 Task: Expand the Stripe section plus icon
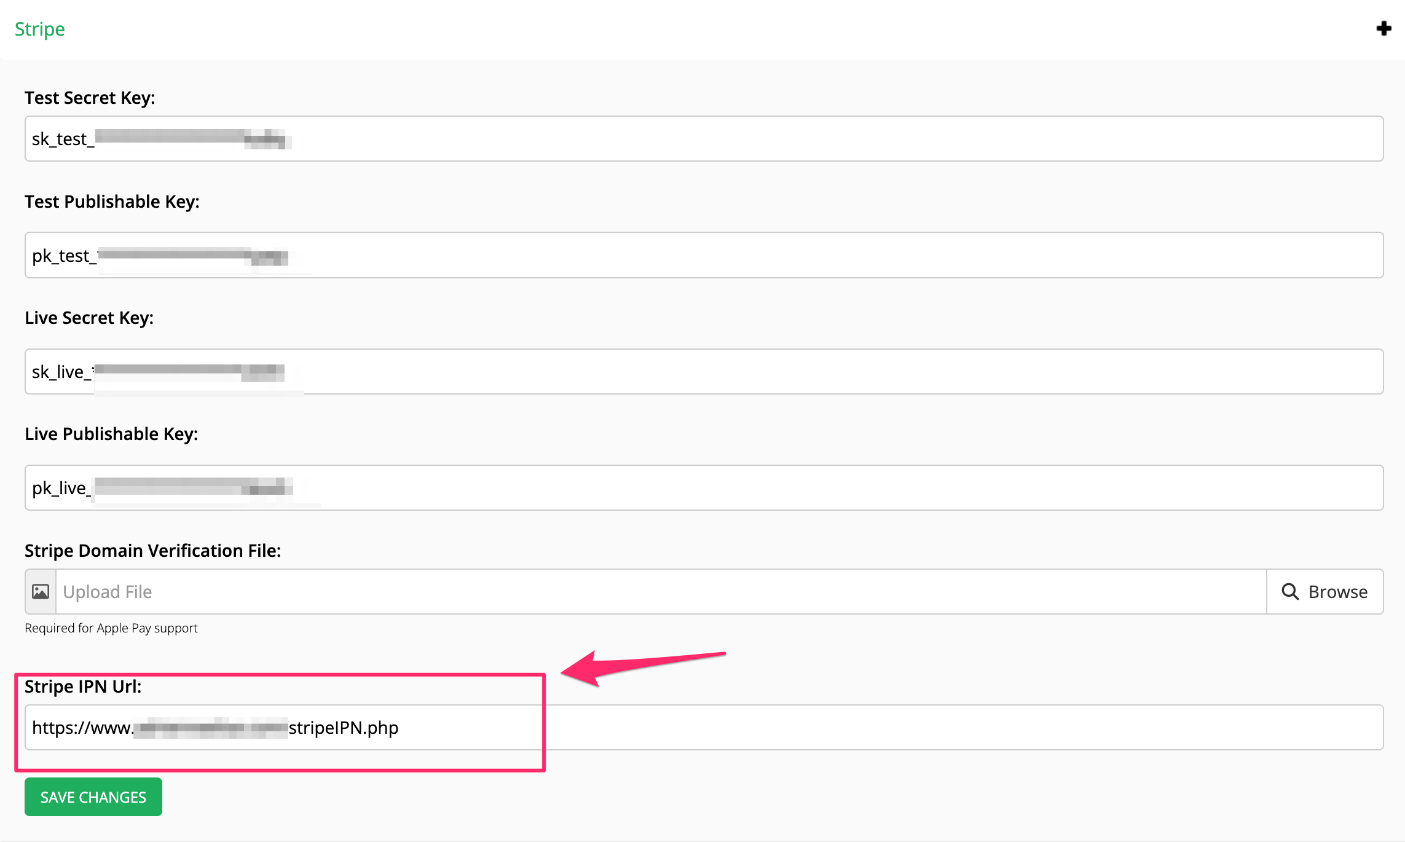[1383, 29]
